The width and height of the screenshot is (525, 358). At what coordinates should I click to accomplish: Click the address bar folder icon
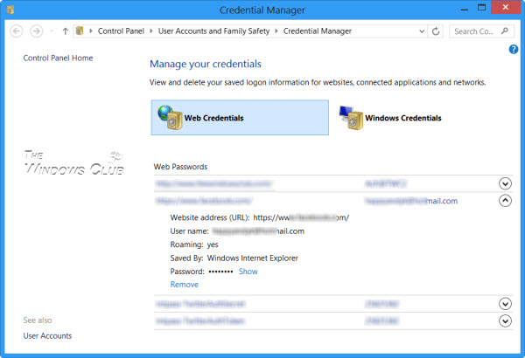[80, 31]
